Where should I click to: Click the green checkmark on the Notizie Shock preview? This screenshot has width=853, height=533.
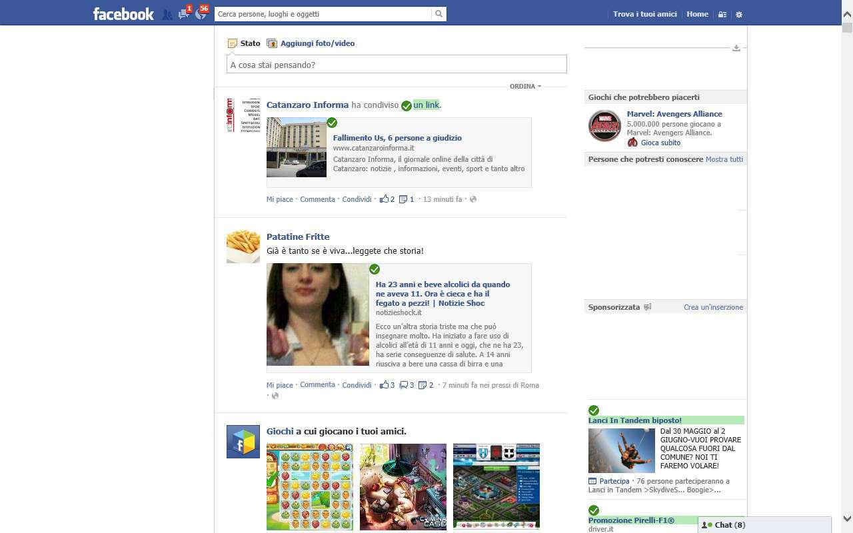[375, 269]
